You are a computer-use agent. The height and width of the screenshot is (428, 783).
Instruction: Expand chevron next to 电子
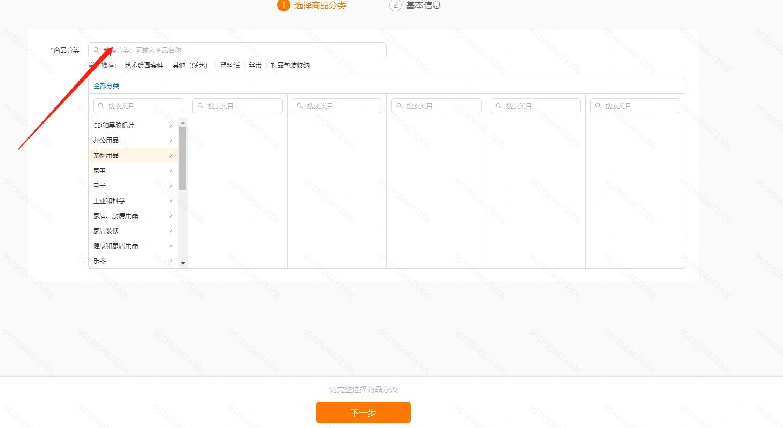pyautogui.click(x=171, y=185)
